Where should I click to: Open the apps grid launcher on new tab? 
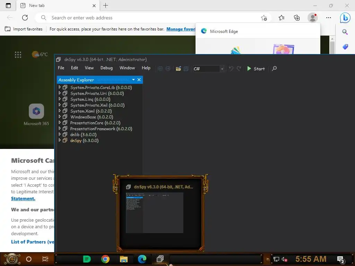point(18,54)
